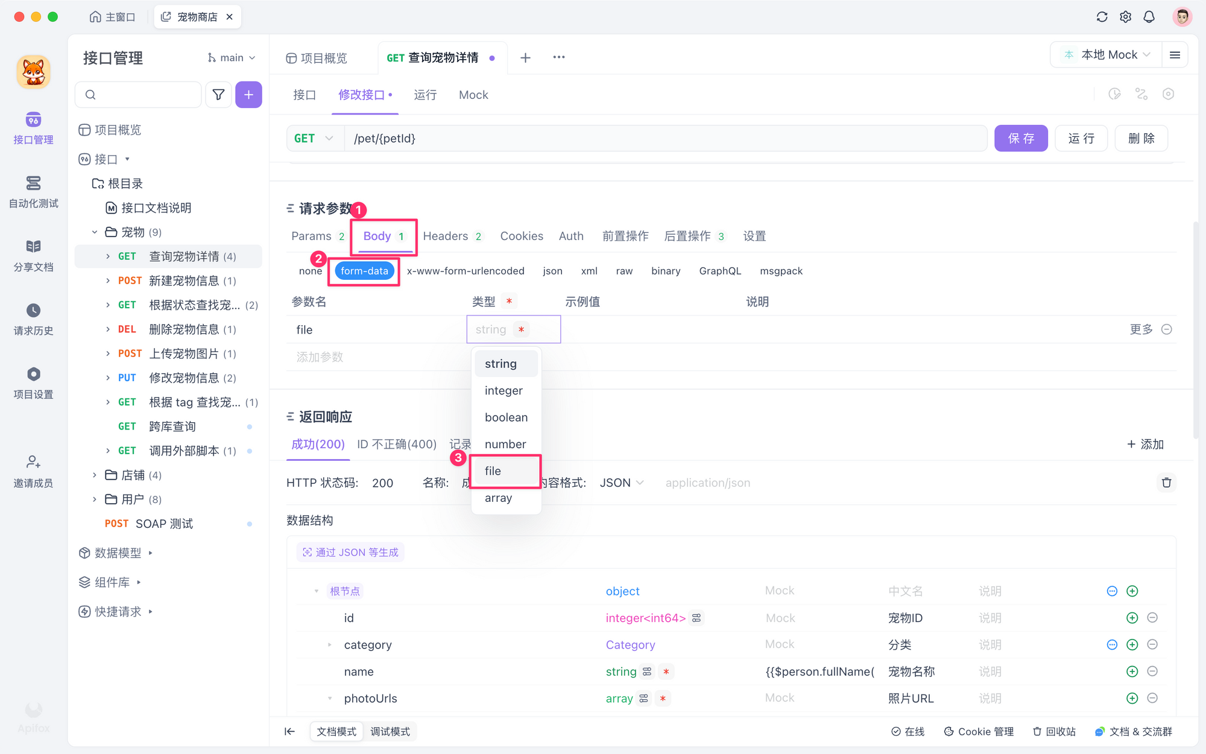Open the 接口管理 sidebar section
This screenshot has height=754, width=1206.
pyautogui.click(x=33, y=128)
